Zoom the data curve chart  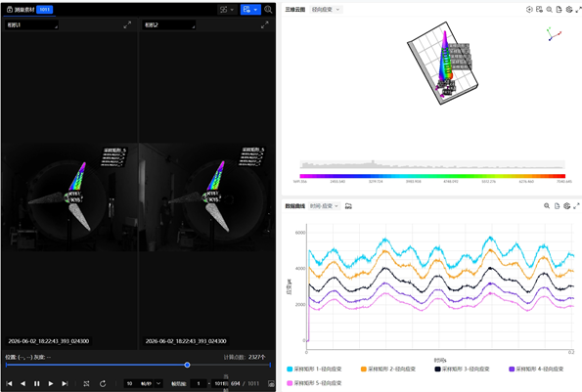[x=547, y=206]
